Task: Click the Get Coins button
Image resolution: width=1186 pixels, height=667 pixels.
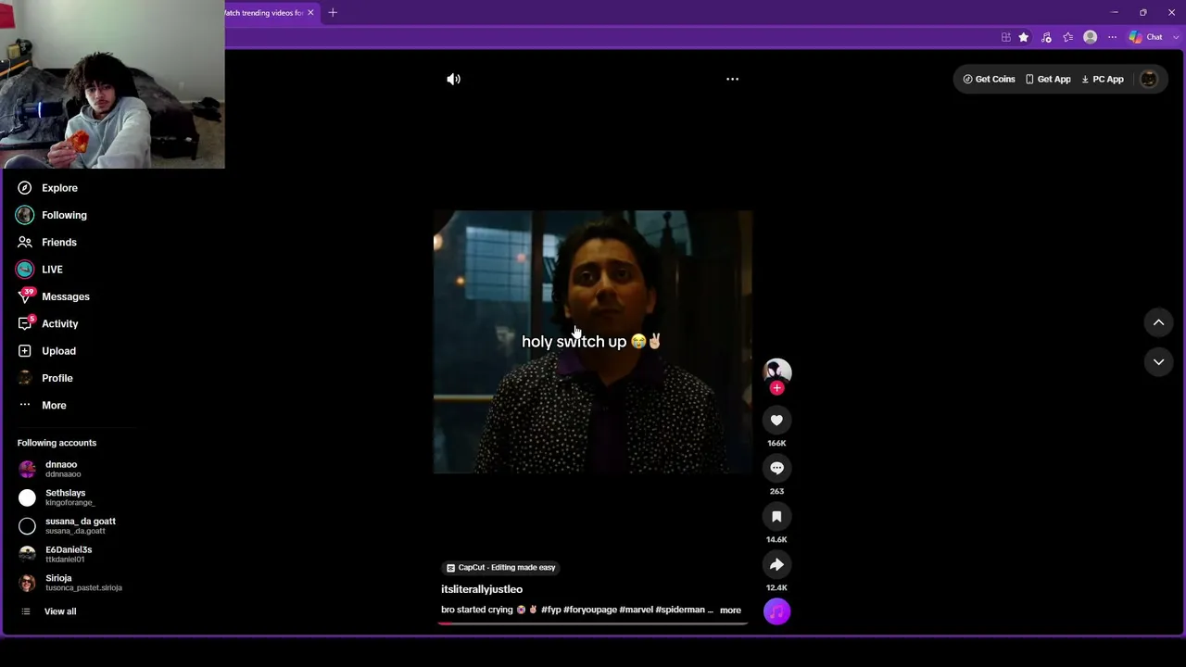Action: (x=990, y=80)
